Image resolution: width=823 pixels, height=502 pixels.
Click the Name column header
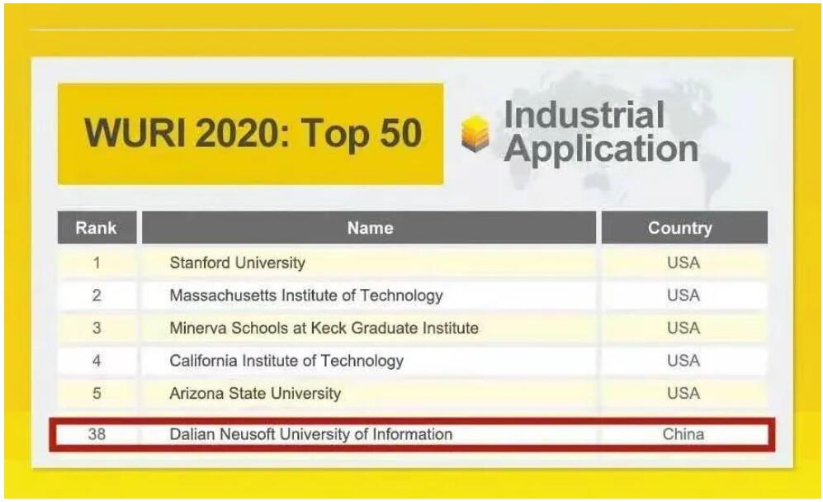point(369,228)
